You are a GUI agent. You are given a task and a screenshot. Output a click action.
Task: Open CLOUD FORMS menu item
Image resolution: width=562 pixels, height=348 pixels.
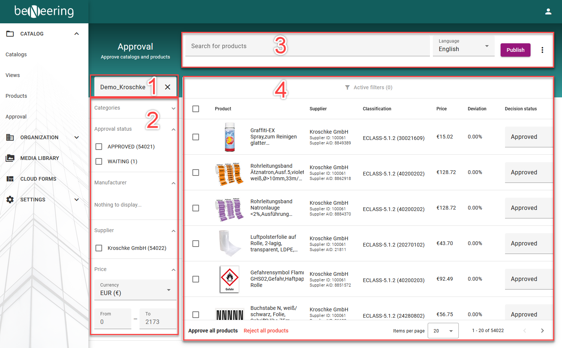point(38,179)
